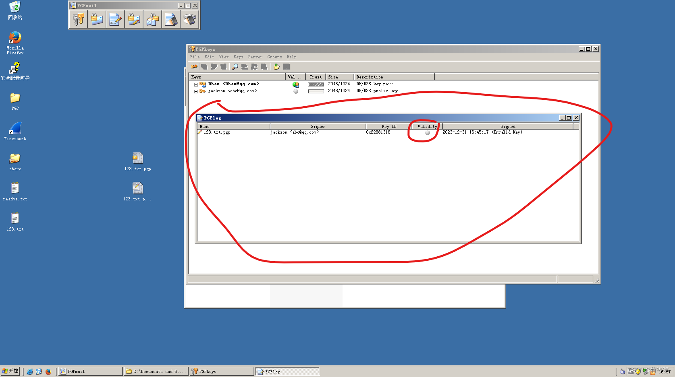675x377 pixels.
Task: Select the readme.txt desktop file
Action: point(15,192)
